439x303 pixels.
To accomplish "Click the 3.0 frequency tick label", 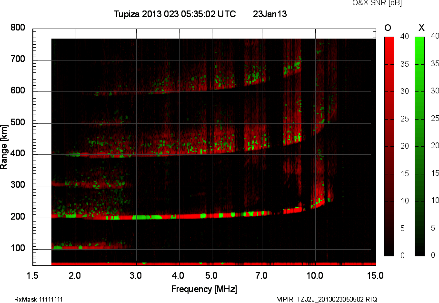I will [136, 275].
